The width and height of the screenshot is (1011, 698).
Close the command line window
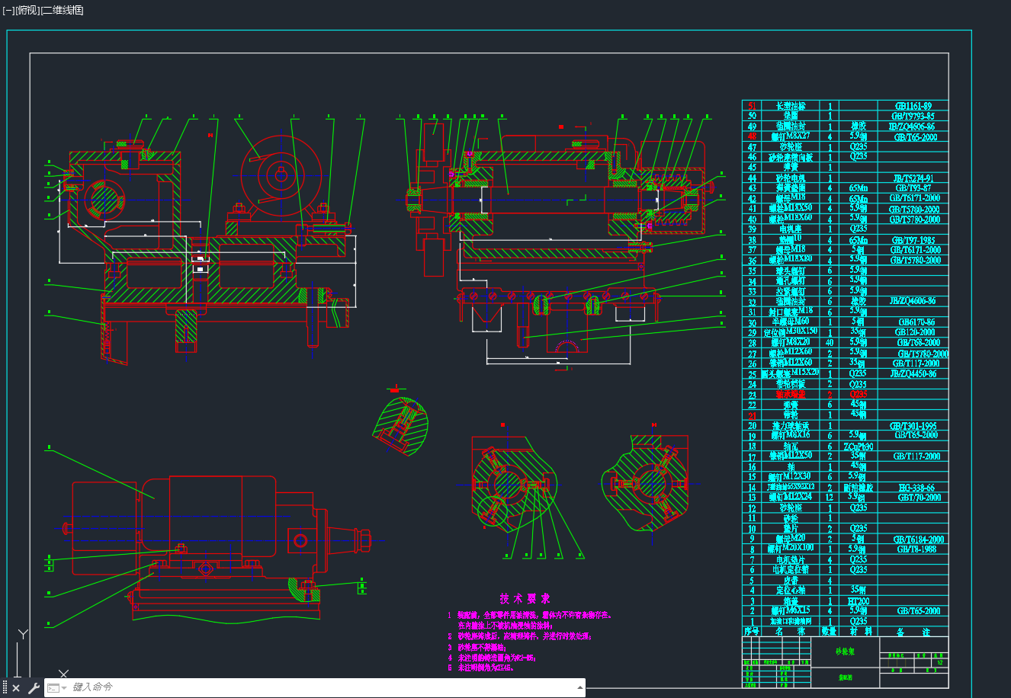pyautogui.click(x=16, y=688)
